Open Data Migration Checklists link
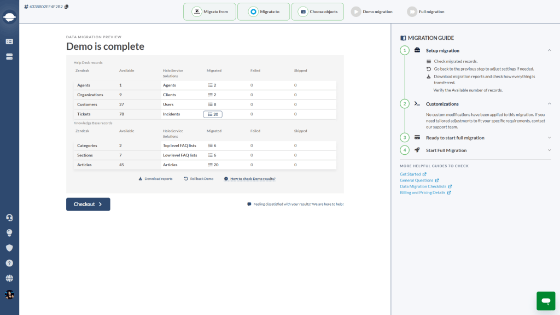 [425, 186]
